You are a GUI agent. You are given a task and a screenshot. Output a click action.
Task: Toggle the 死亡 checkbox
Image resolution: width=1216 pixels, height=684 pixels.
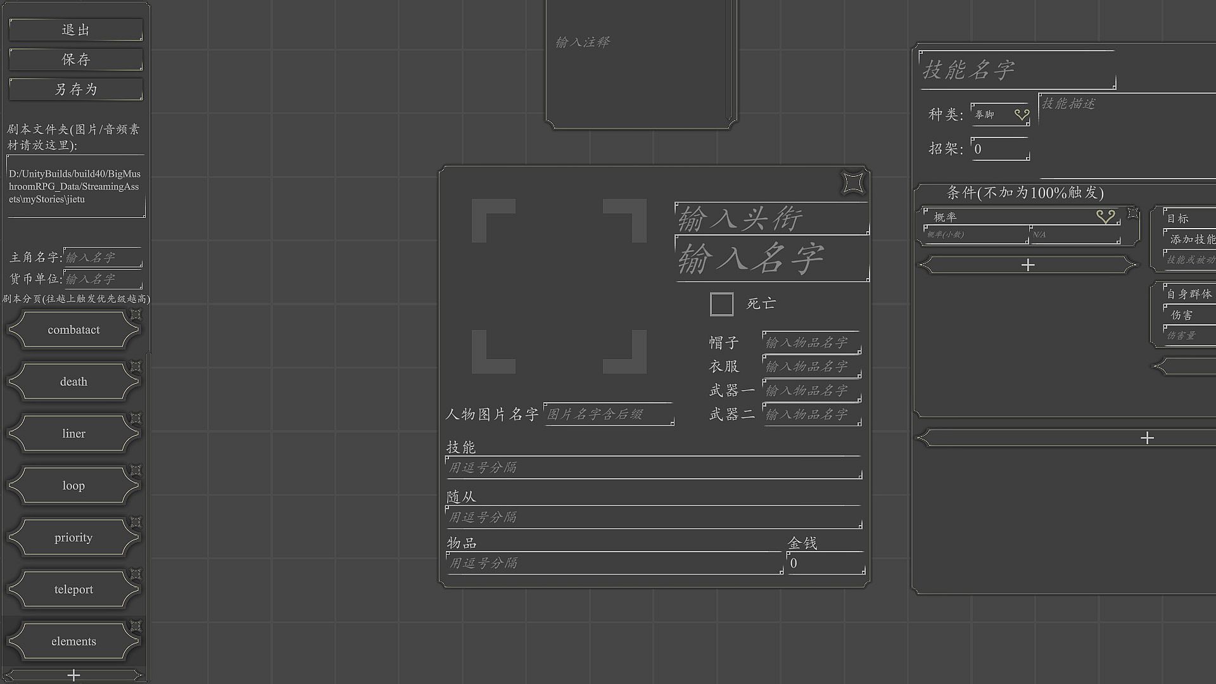tap(721, 304)
